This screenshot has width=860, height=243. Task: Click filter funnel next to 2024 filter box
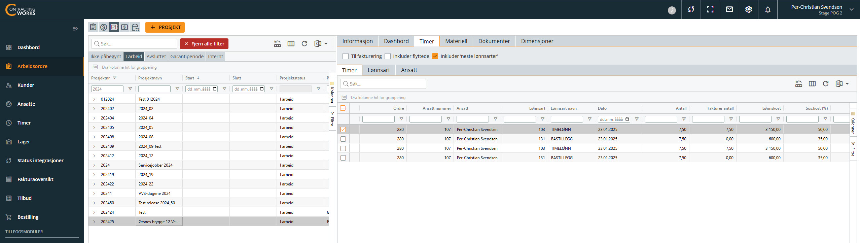coord(130,89)
